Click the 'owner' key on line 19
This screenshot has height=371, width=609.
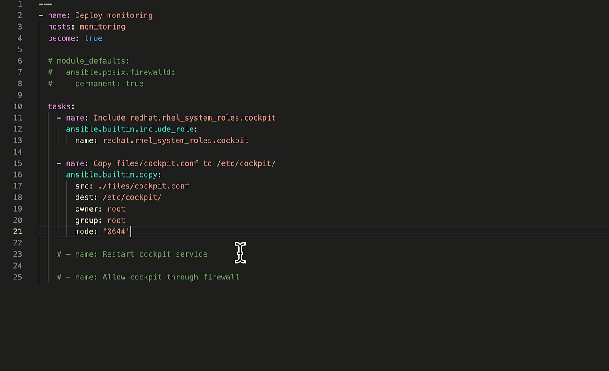(x=86, y=209)
